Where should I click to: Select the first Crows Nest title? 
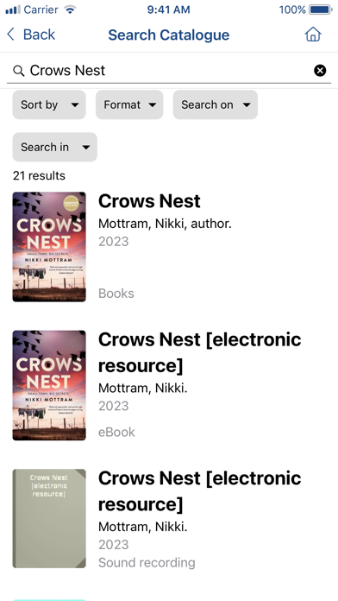click(149, 201)
